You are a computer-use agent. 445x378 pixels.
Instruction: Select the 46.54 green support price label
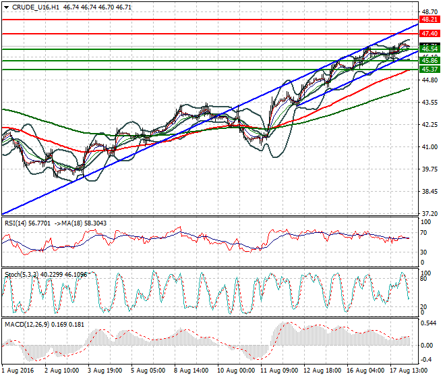pyautogui.click(x=429, y=49)
